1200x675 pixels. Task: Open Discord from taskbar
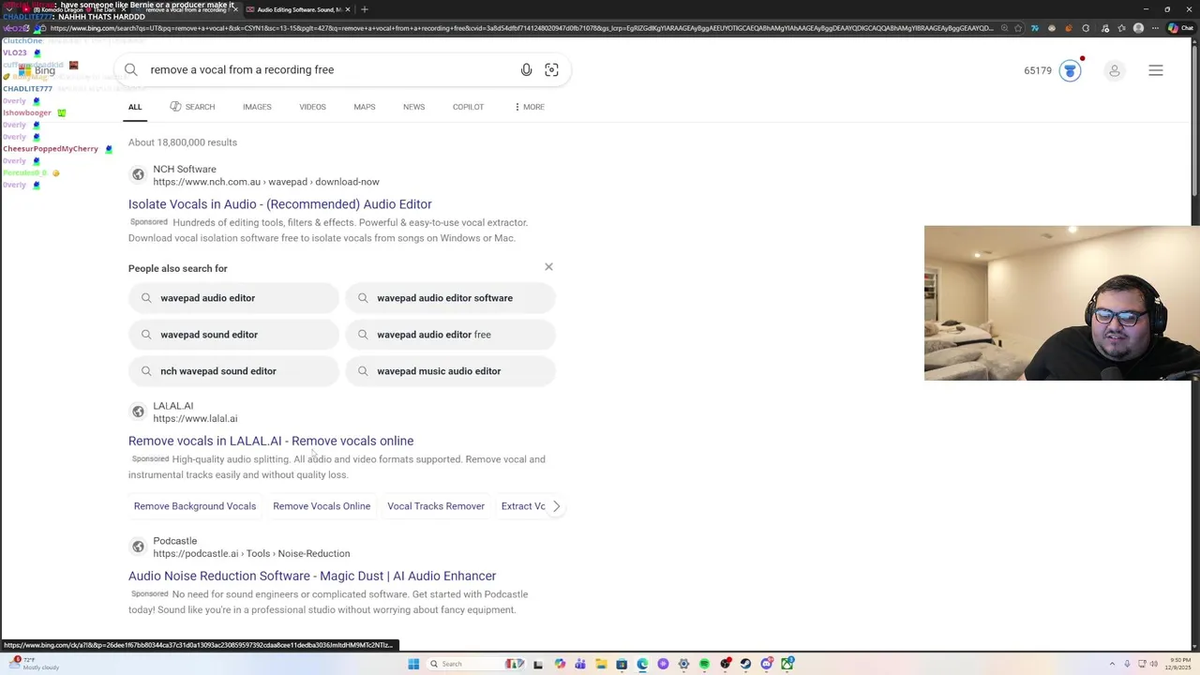[x=767, y=664]
